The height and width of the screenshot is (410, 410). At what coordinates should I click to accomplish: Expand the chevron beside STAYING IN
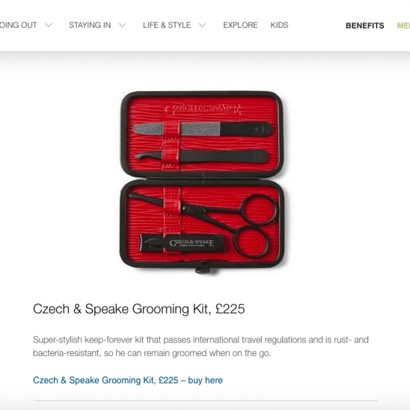click(122, 25)
